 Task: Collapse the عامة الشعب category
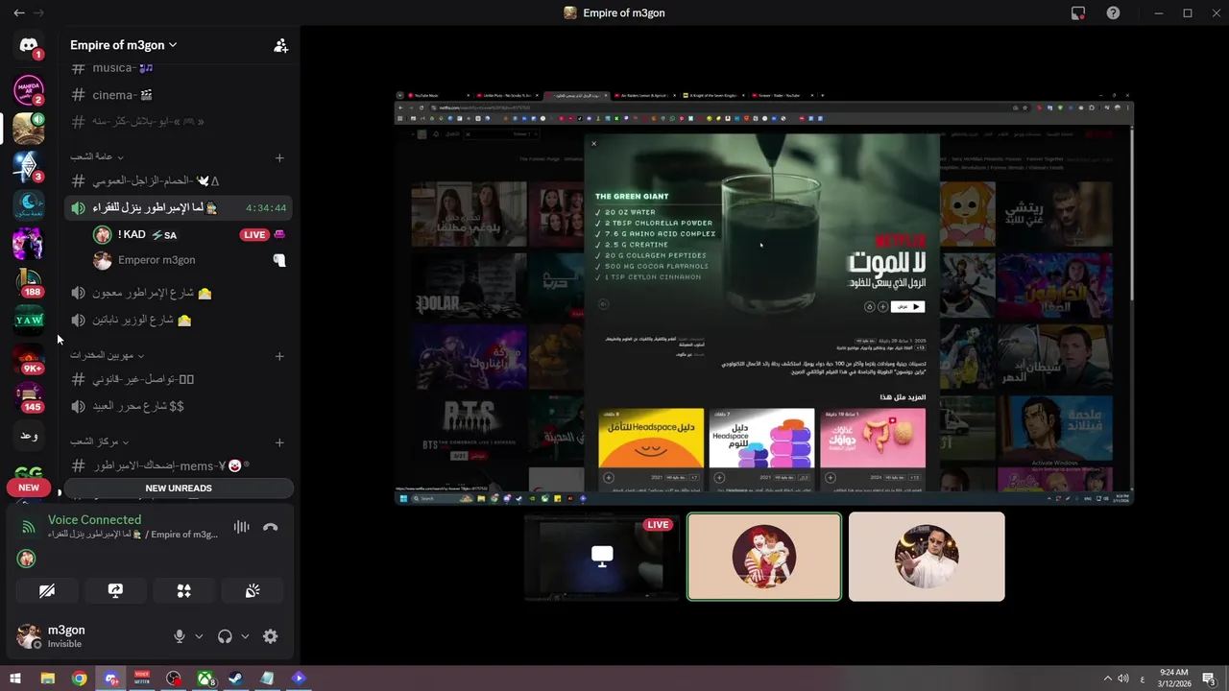pos(97,157)
